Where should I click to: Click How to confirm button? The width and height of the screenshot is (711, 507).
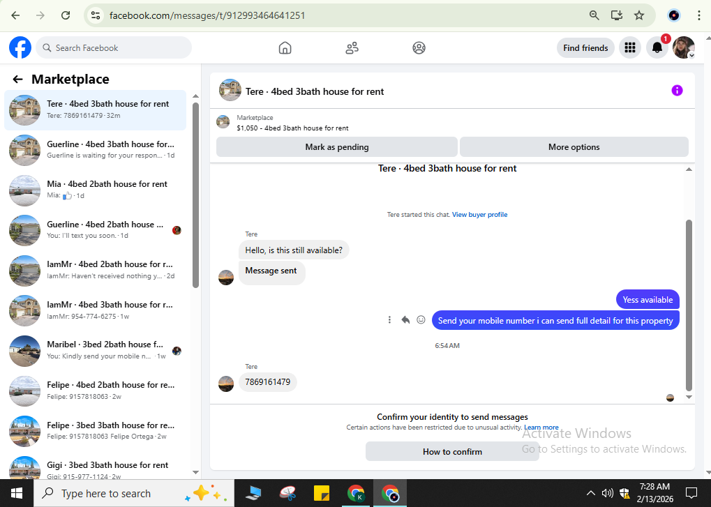[x=452, y=452]
